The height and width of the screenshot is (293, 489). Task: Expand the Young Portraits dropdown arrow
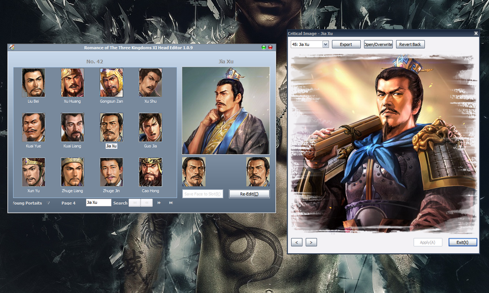click(x=48, y=203)
